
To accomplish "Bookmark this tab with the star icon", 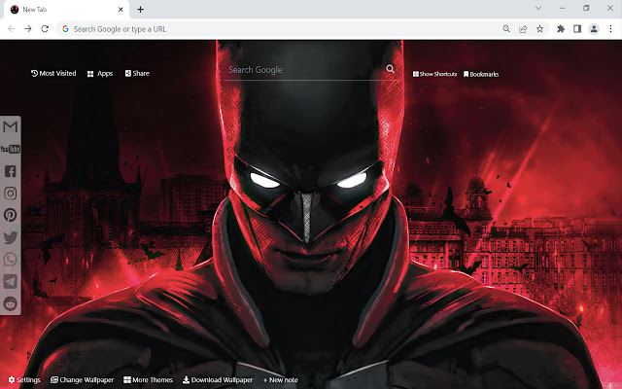I will point(540,29).
